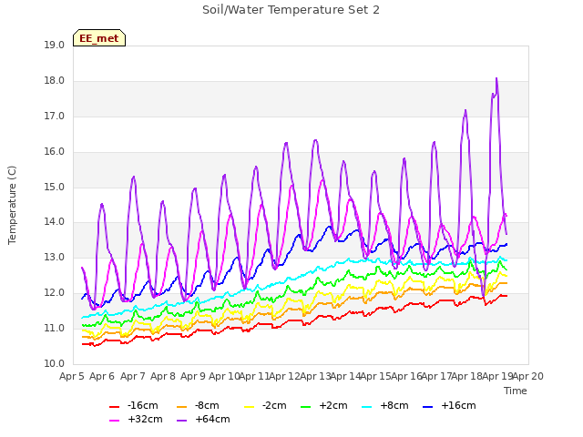Click the Apr 10 x-axis tick label
Viewport: 583px width, 437px height.
(x=224, y=376)
